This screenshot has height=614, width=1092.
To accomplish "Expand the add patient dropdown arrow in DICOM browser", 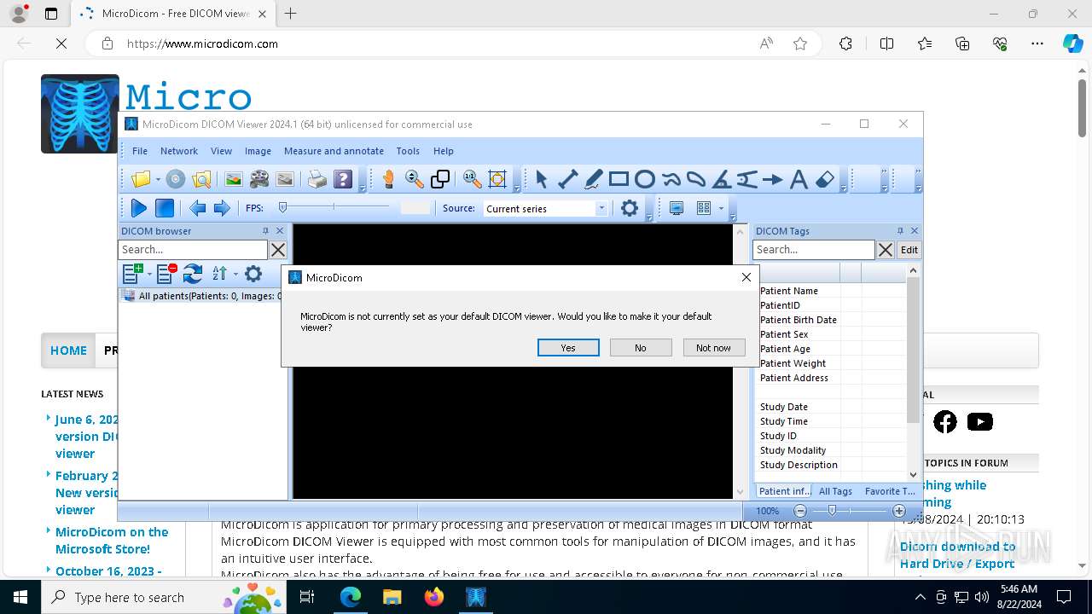I will [149, 274].
